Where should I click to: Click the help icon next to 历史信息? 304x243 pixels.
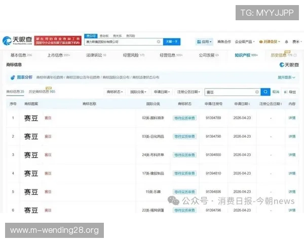tap(295, 55)
